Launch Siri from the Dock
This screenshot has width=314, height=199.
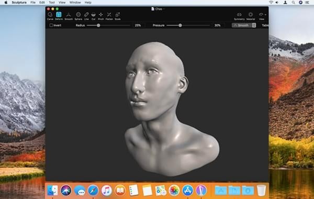tap(66, 190)
